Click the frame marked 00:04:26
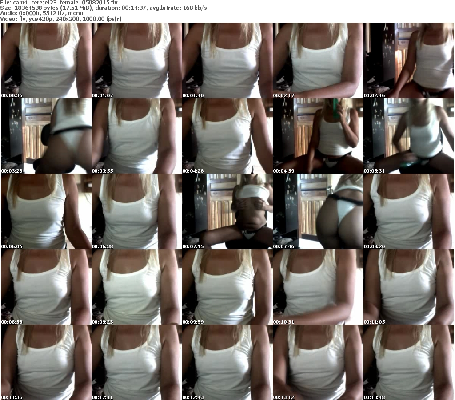455x400 pixels. [227, 136]
